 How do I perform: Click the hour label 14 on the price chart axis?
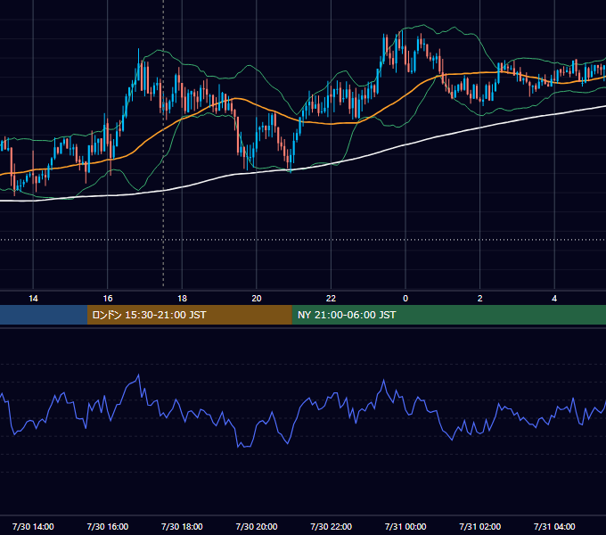(x=33, y=299)
